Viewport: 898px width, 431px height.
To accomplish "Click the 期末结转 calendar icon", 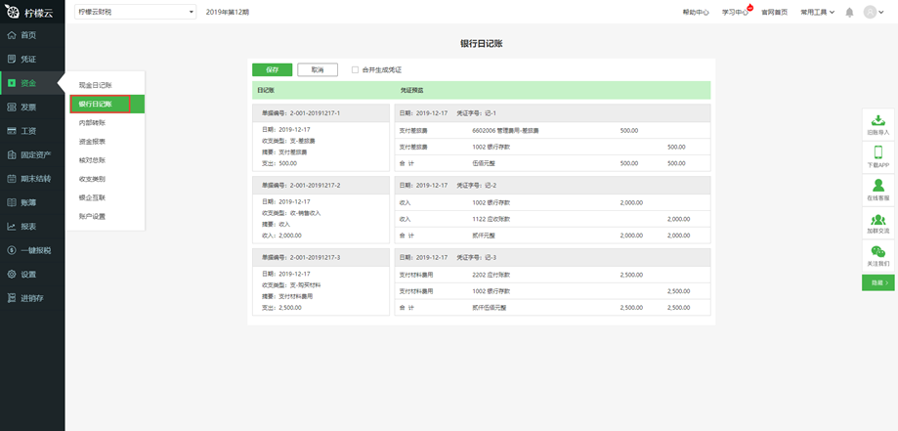I will click(x=12, y=179).
